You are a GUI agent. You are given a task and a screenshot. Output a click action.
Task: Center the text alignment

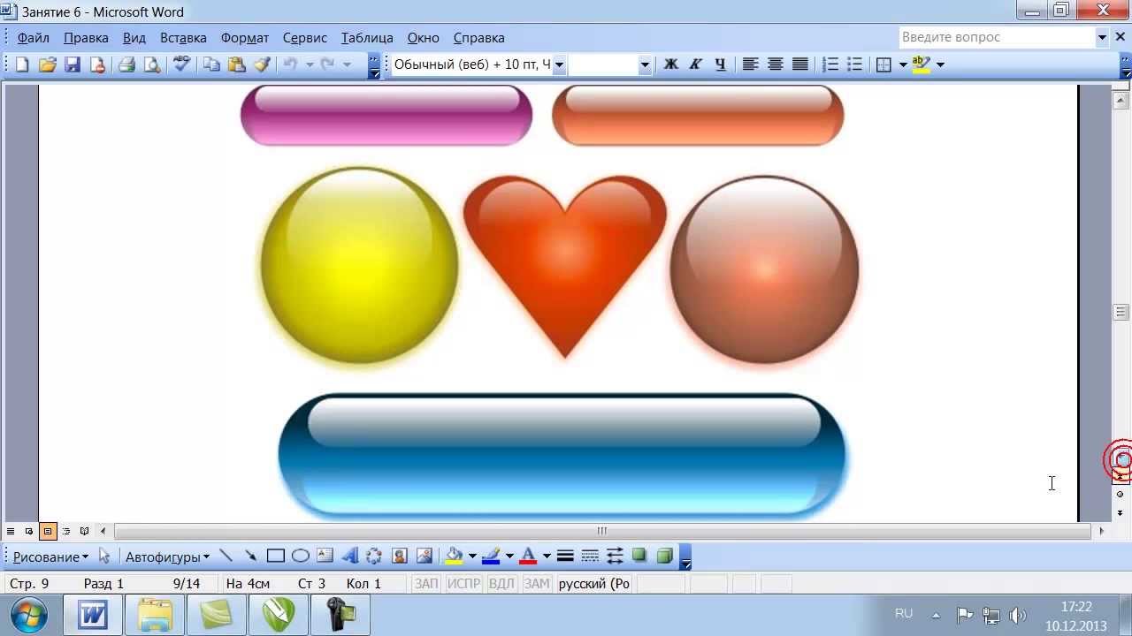coord(775,64)
